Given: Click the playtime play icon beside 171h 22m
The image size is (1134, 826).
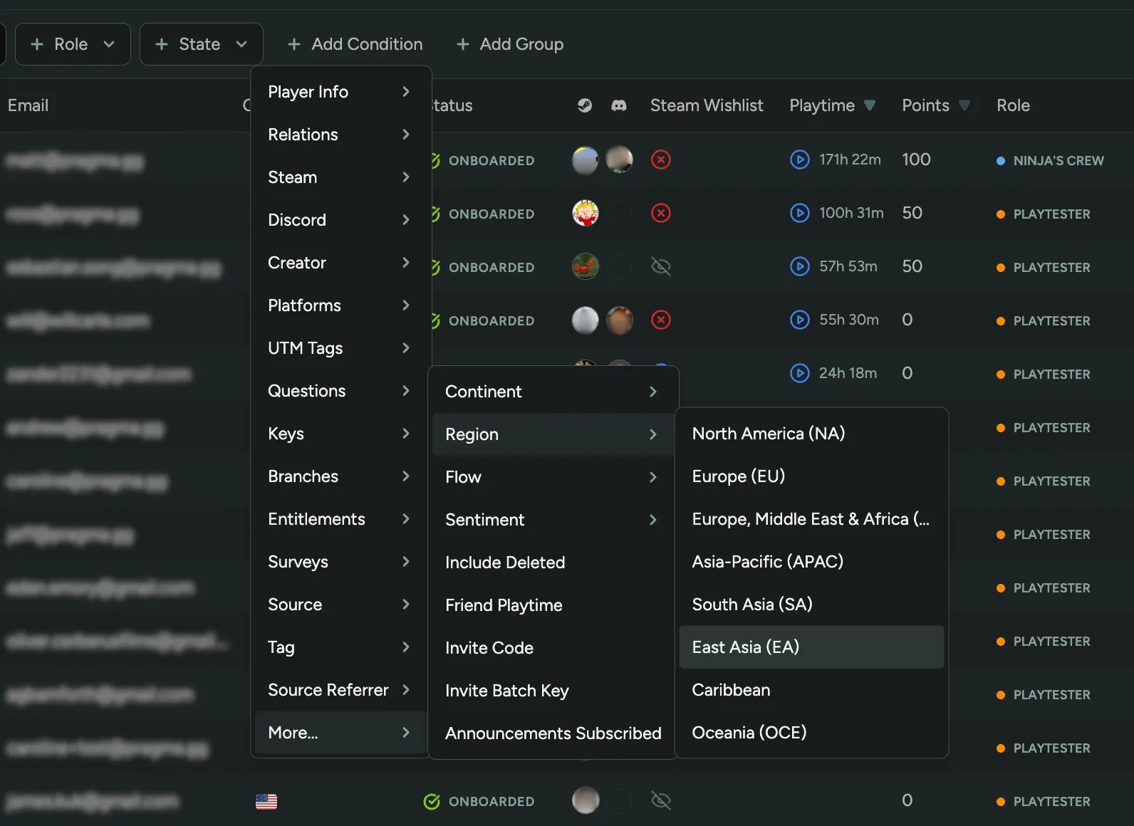Looking at the screenshot, I should click(799, 160).
